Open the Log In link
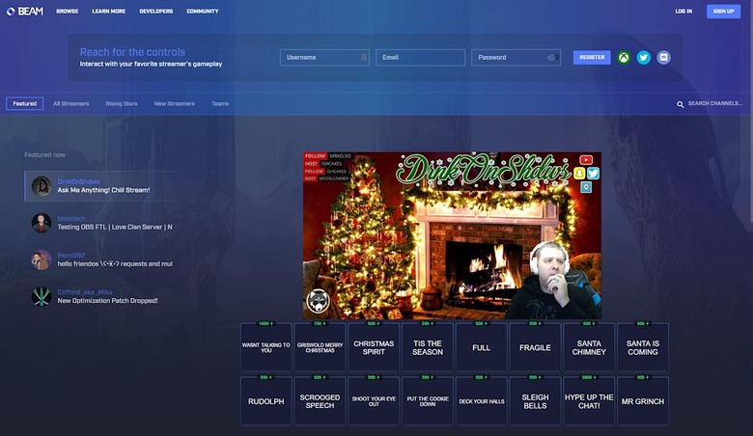This screenshot has width=753, height=436. [683, 12]
